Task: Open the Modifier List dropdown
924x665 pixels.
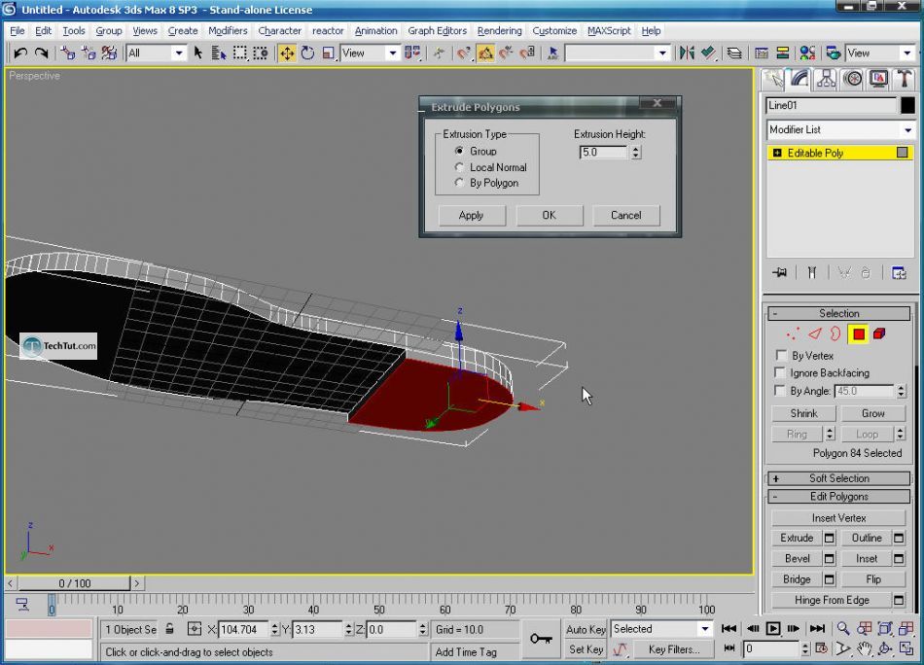Action: point(839,129)
